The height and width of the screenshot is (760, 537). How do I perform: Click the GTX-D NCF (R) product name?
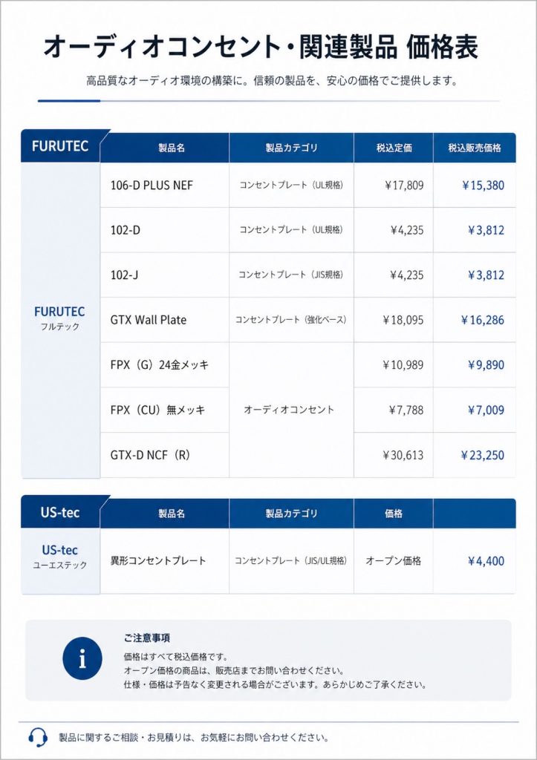150,455
